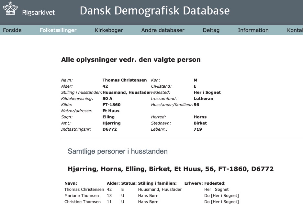
Task: Click the bold name Thomas Christensen
Action: coord(124,80)
